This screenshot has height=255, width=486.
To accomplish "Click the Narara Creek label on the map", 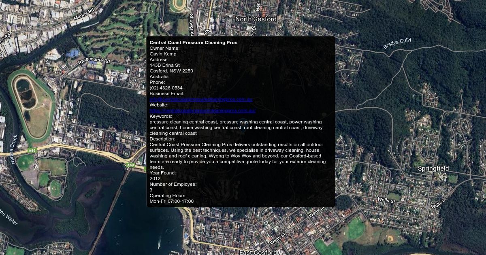I will pos(13,149).
